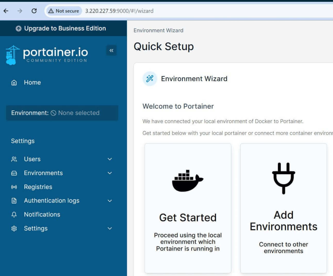This screenshot has height=276, width=333.
Task: Click the plug icon for Add Environments
Action: point(283,178)
